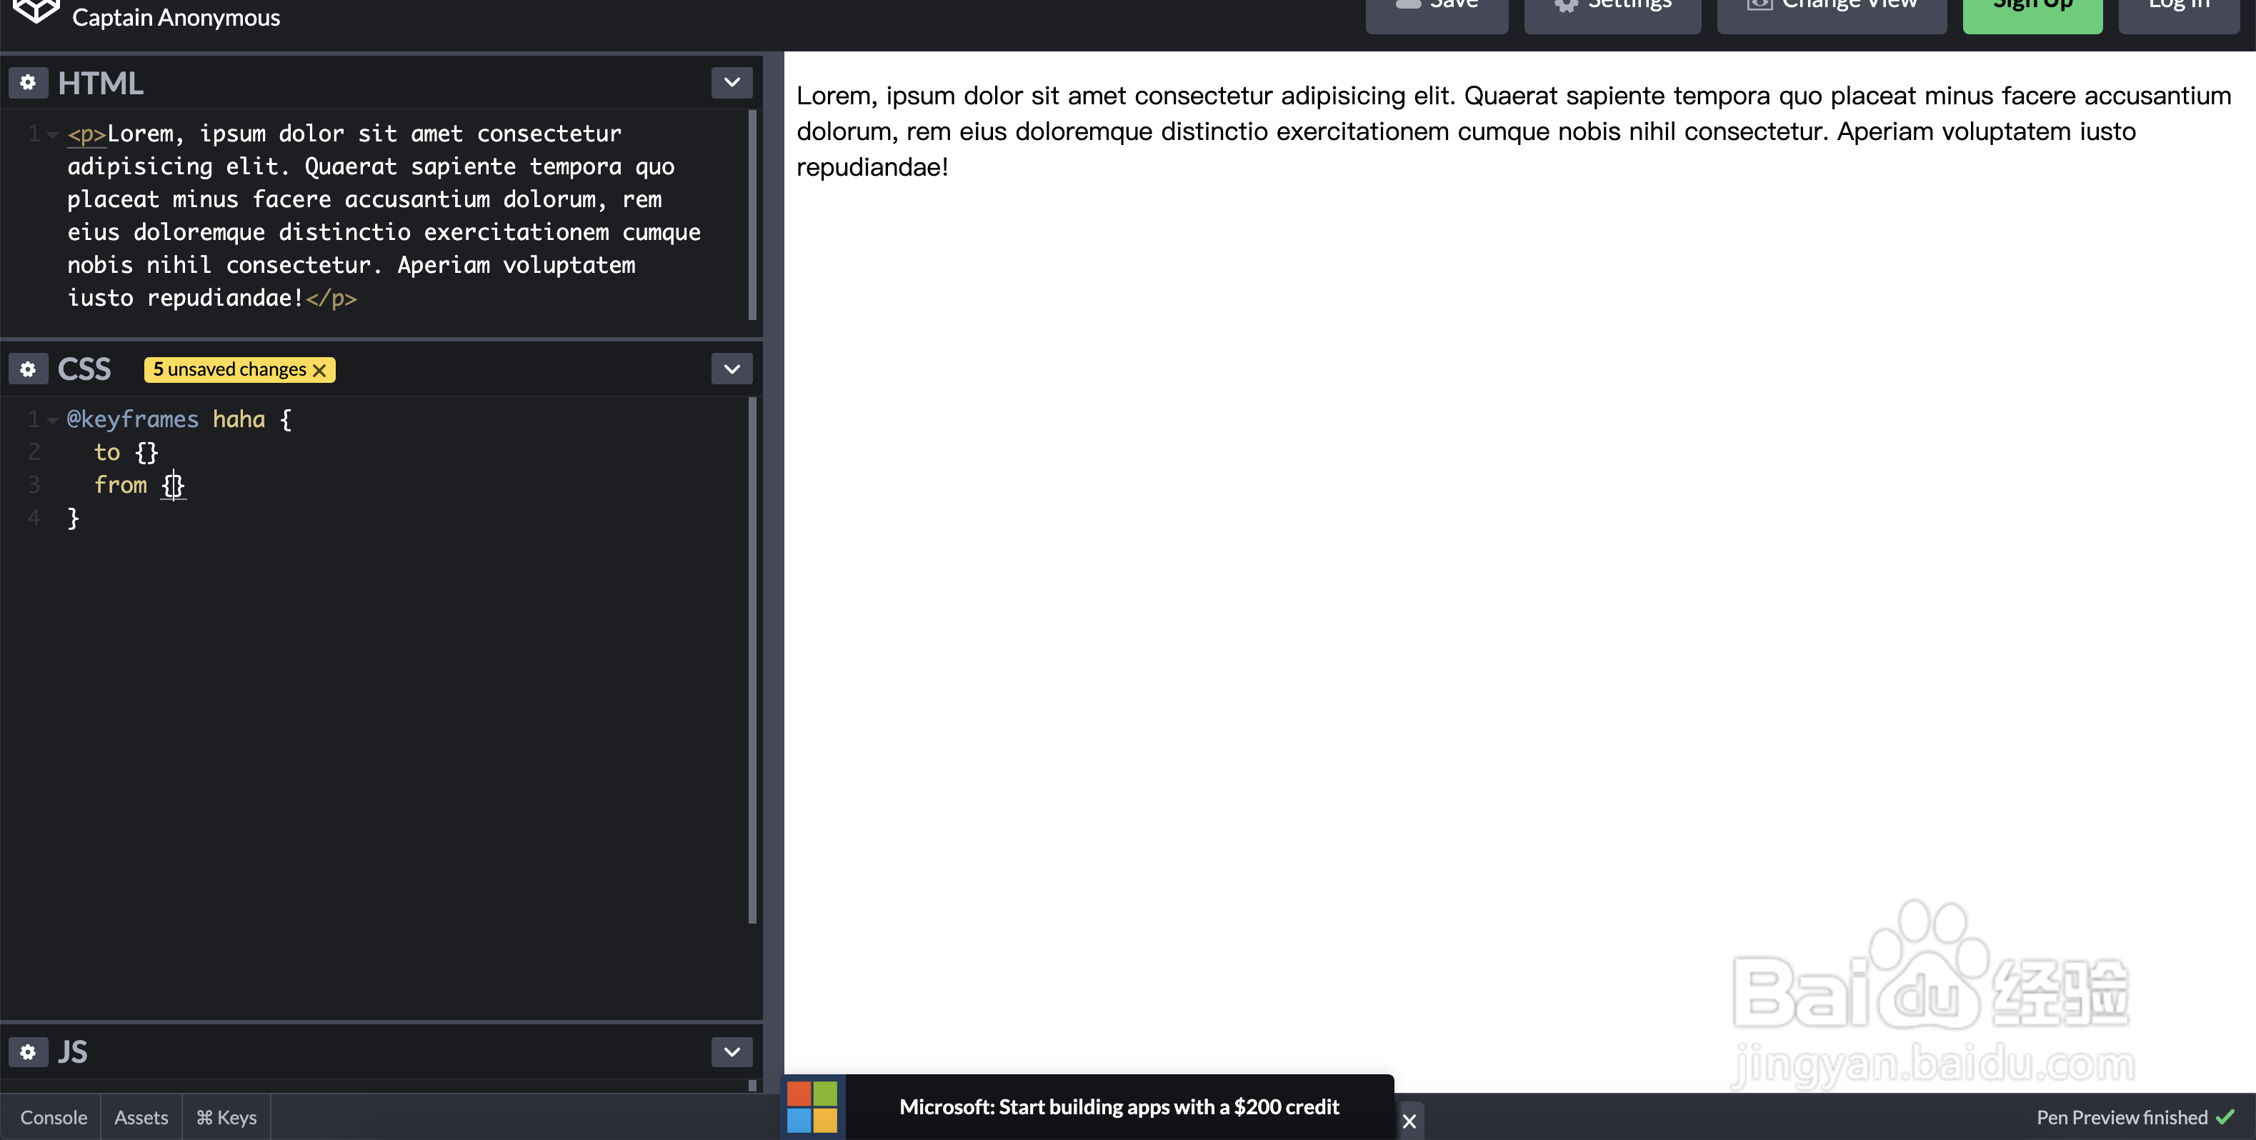This screenshot has width=2256, height=1140.
Task: Close the Microsoft ad banner
Action: (x=1409, y=1121)
